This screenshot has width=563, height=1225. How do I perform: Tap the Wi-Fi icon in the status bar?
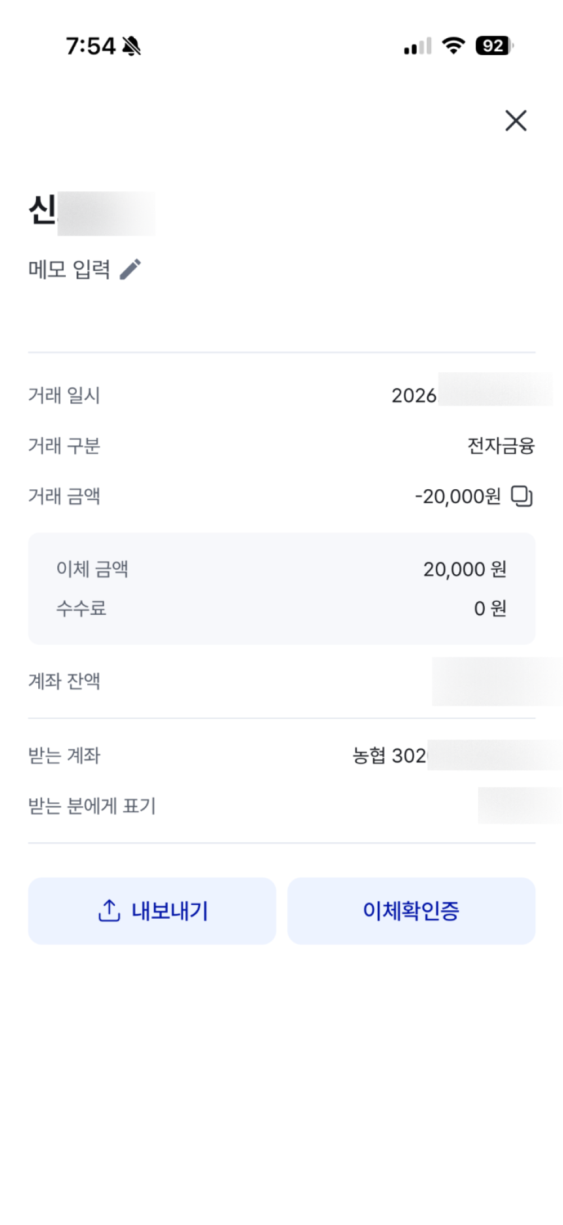[453, 46]
